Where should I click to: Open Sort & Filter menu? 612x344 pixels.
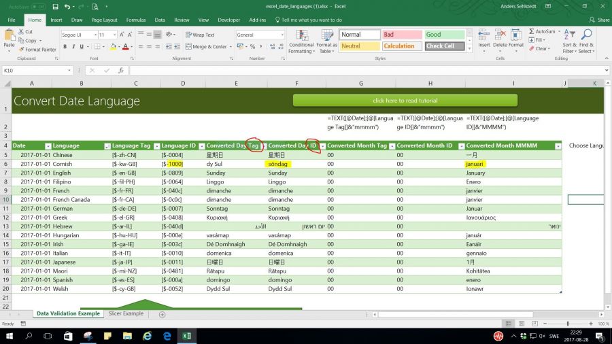pos(569,41)
